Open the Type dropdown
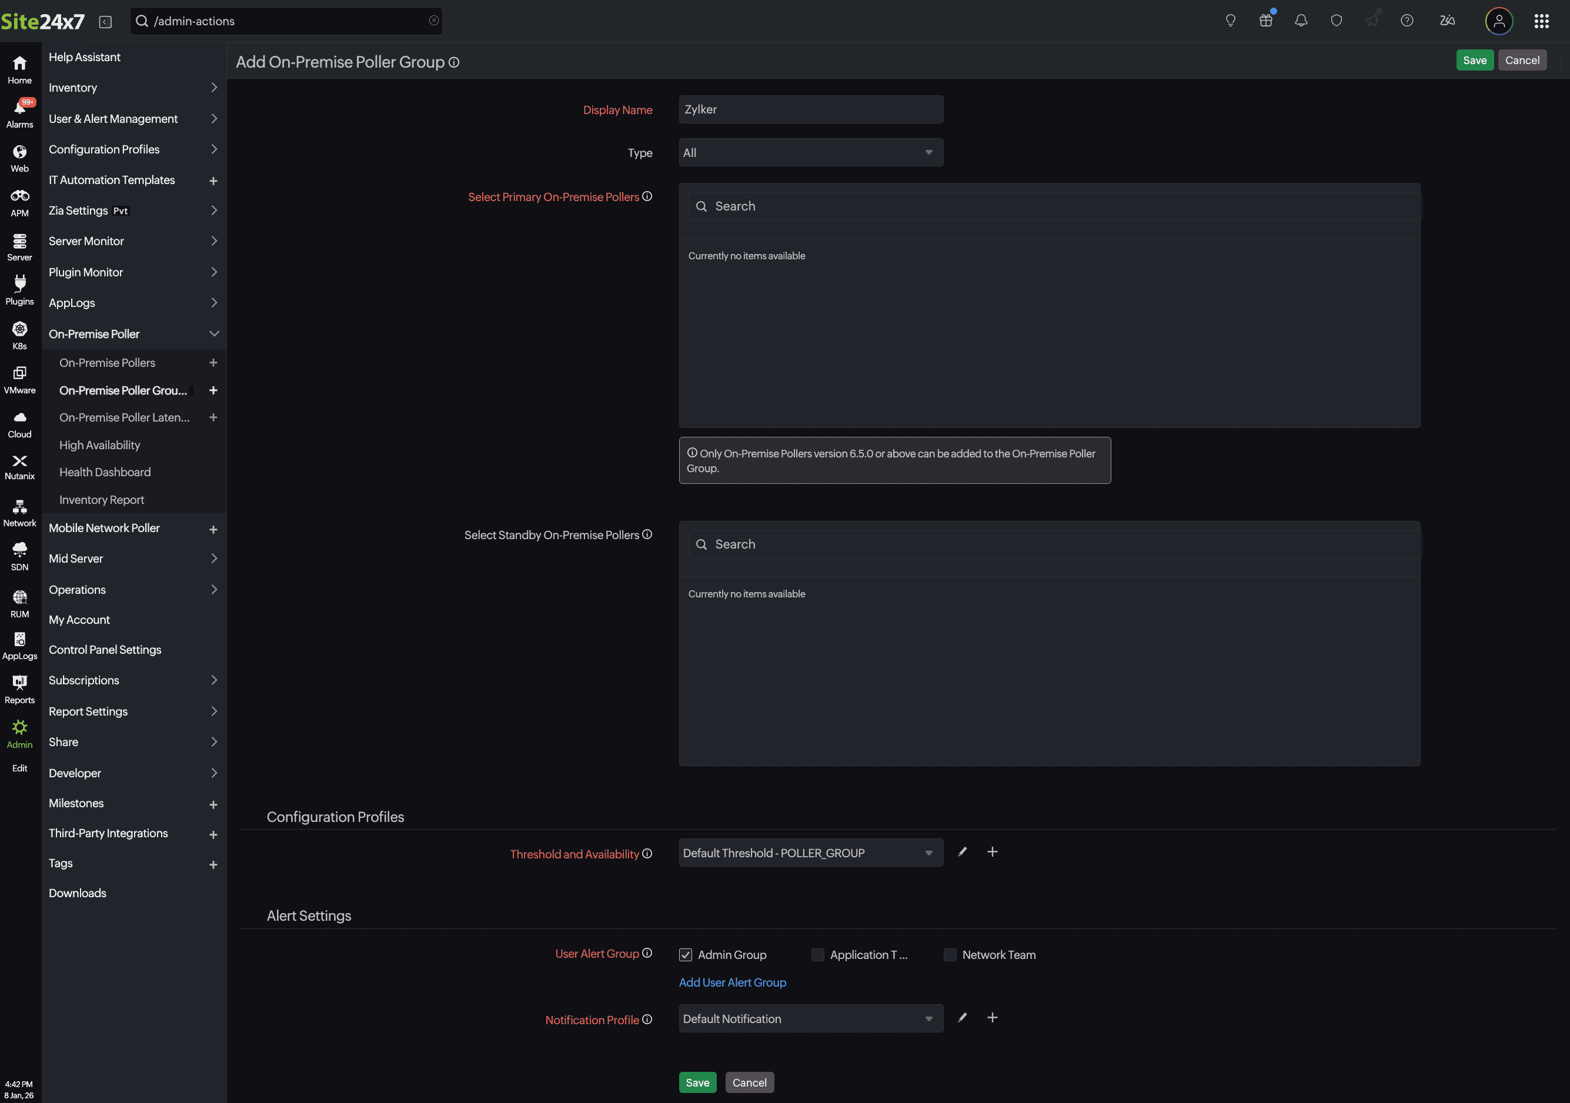 (x=810, y=152)
